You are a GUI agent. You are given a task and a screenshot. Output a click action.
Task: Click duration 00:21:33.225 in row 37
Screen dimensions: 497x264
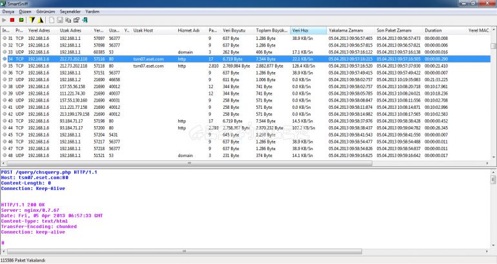pyautogui.click(x=436, y=80)
